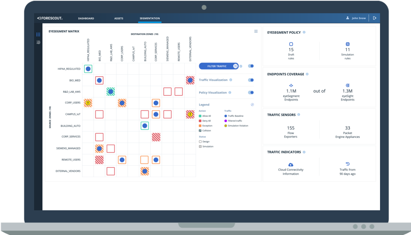The width and height of the screenshot is (411, 235).
Task: Turn off the Policy Visualization toggle
Action: pyautogui.click(x=251, y=93)
